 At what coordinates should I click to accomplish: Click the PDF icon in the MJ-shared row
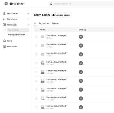point(43,72)
